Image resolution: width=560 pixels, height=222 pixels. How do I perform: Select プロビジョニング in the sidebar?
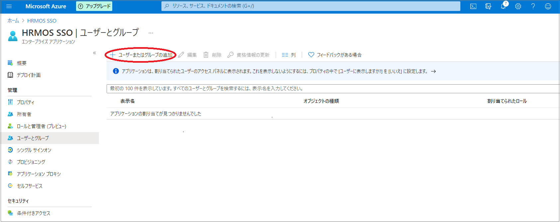pos(31,162)
